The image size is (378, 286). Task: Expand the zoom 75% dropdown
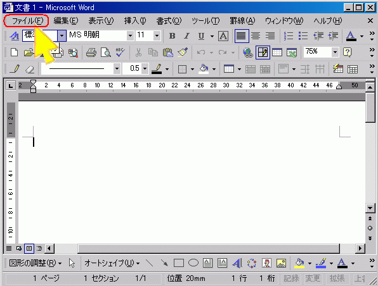(335, 52)
